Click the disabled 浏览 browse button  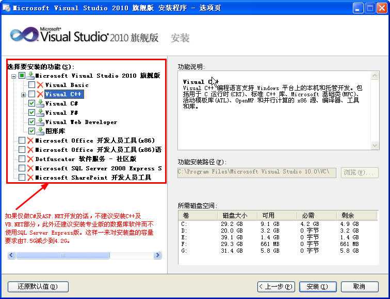[x=360, y=172]
